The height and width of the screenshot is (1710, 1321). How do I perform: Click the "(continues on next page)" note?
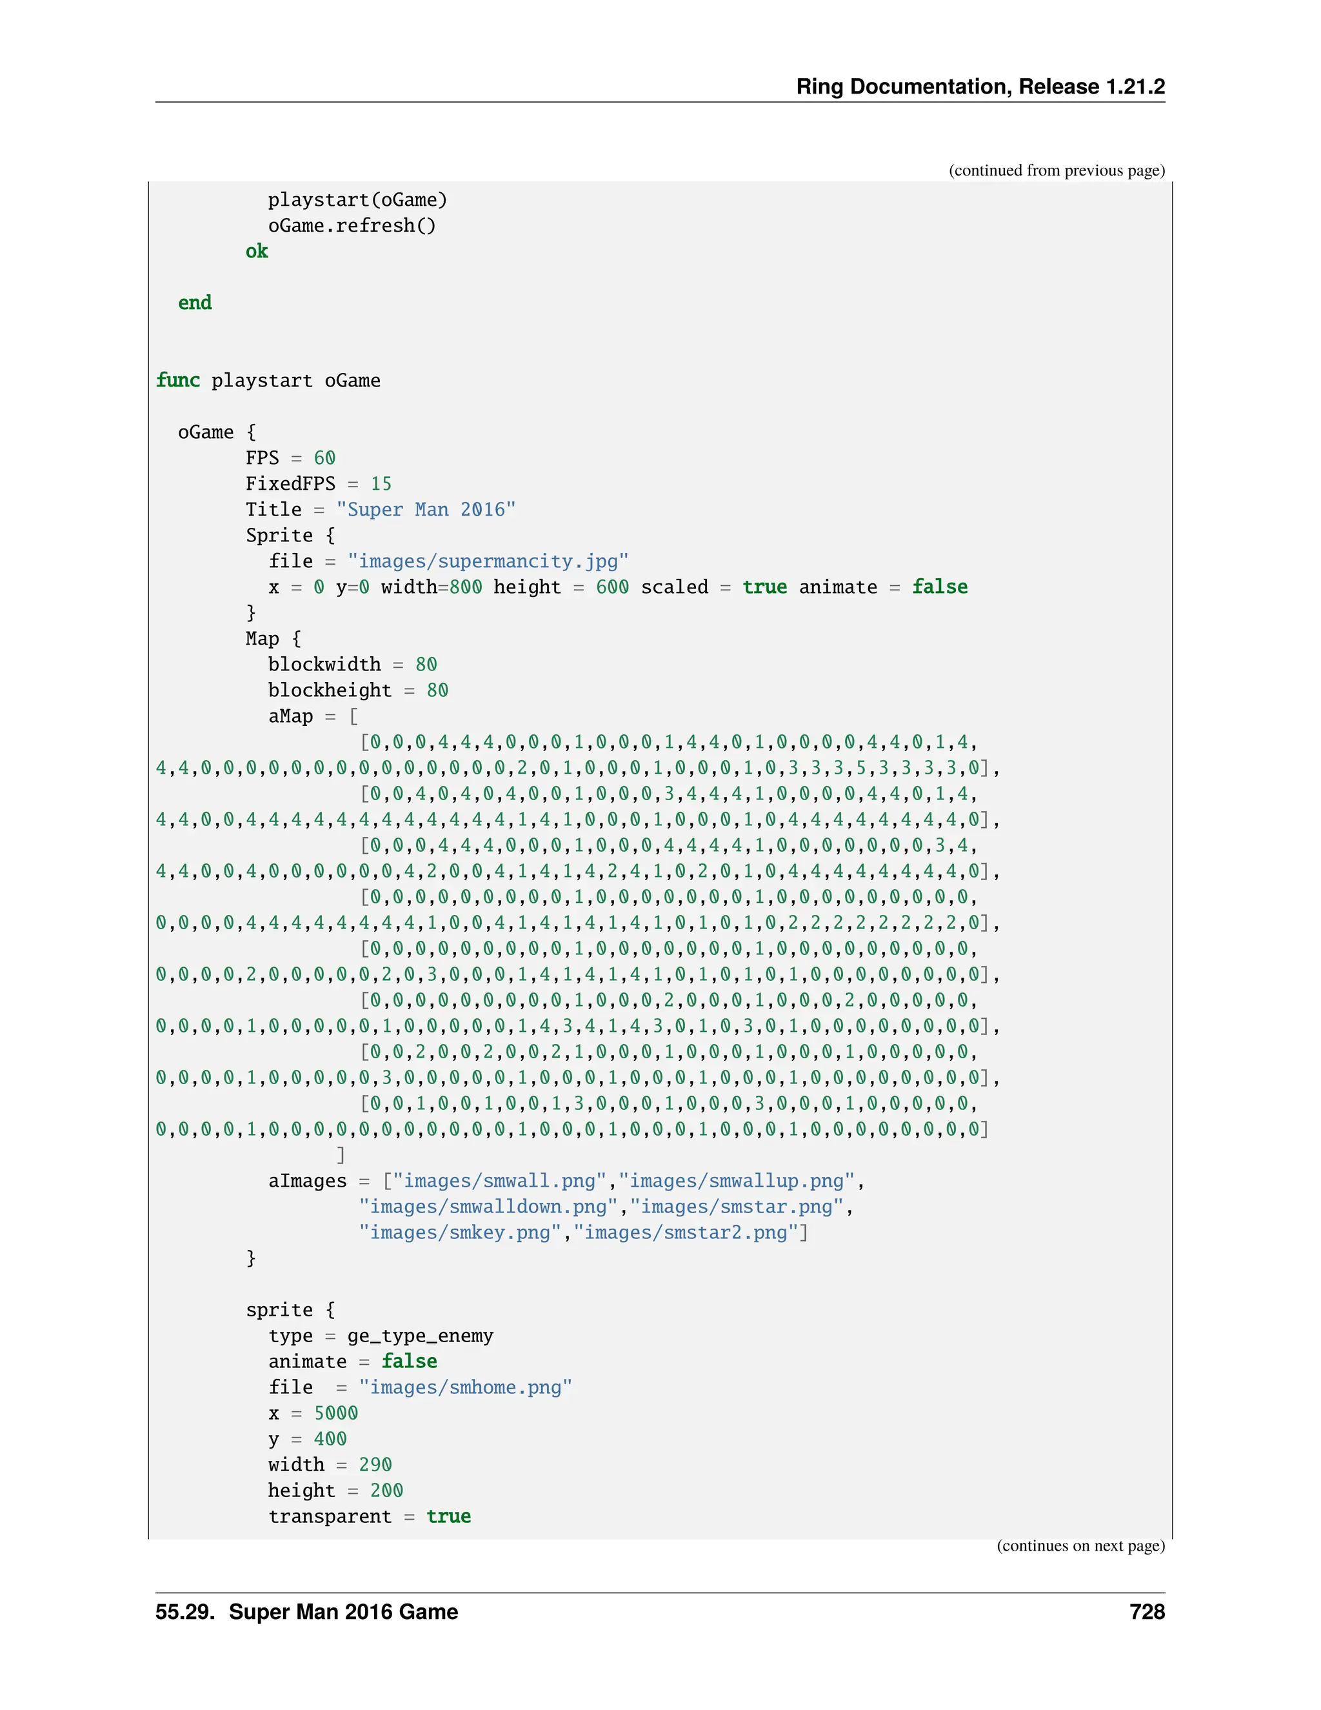pyautogui.click(x=1080, y=1545)
